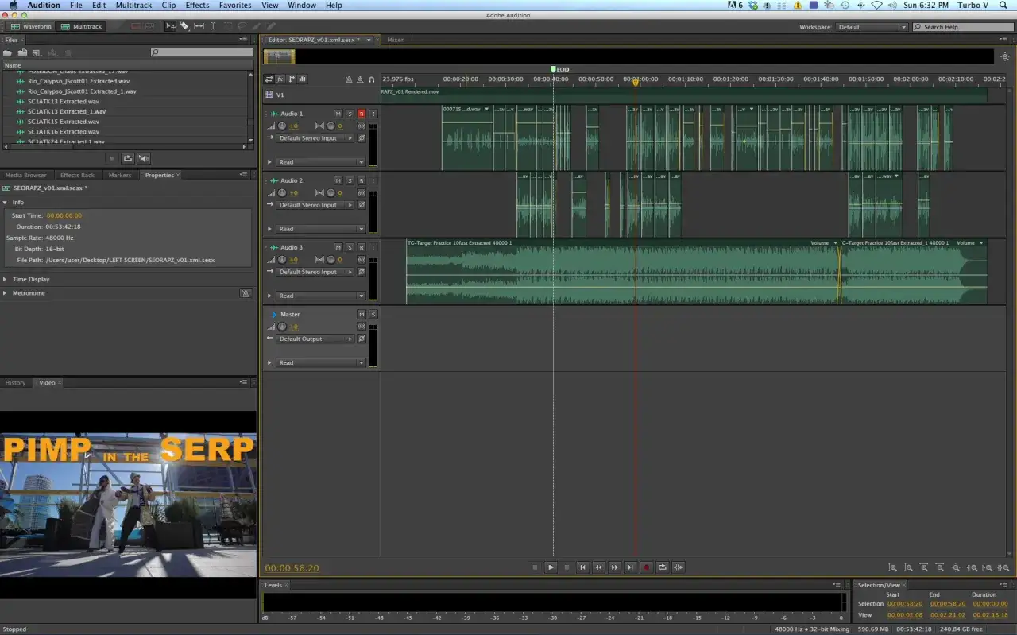Open the Multitrack menu
Screen dimensions: 1017x635
tap(133, 5)
